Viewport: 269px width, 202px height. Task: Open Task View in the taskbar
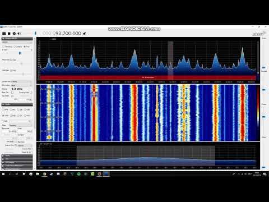click(17, 174)
